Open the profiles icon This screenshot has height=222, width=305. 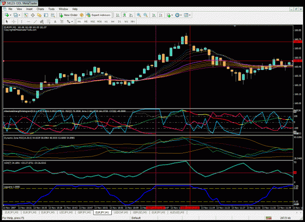coord(16,15)
